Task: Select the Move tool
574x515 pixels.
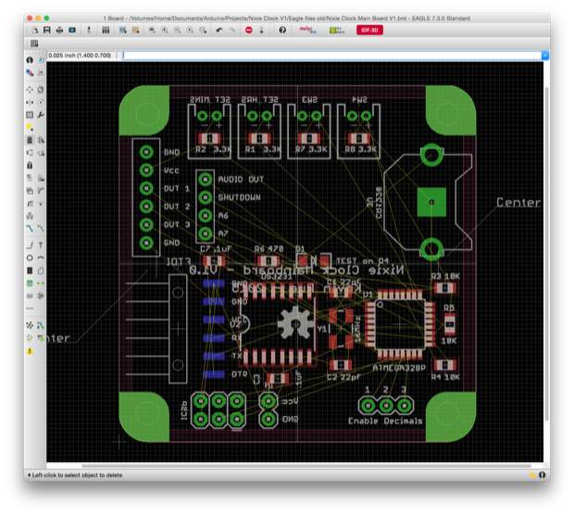Action: click(30, 89)
